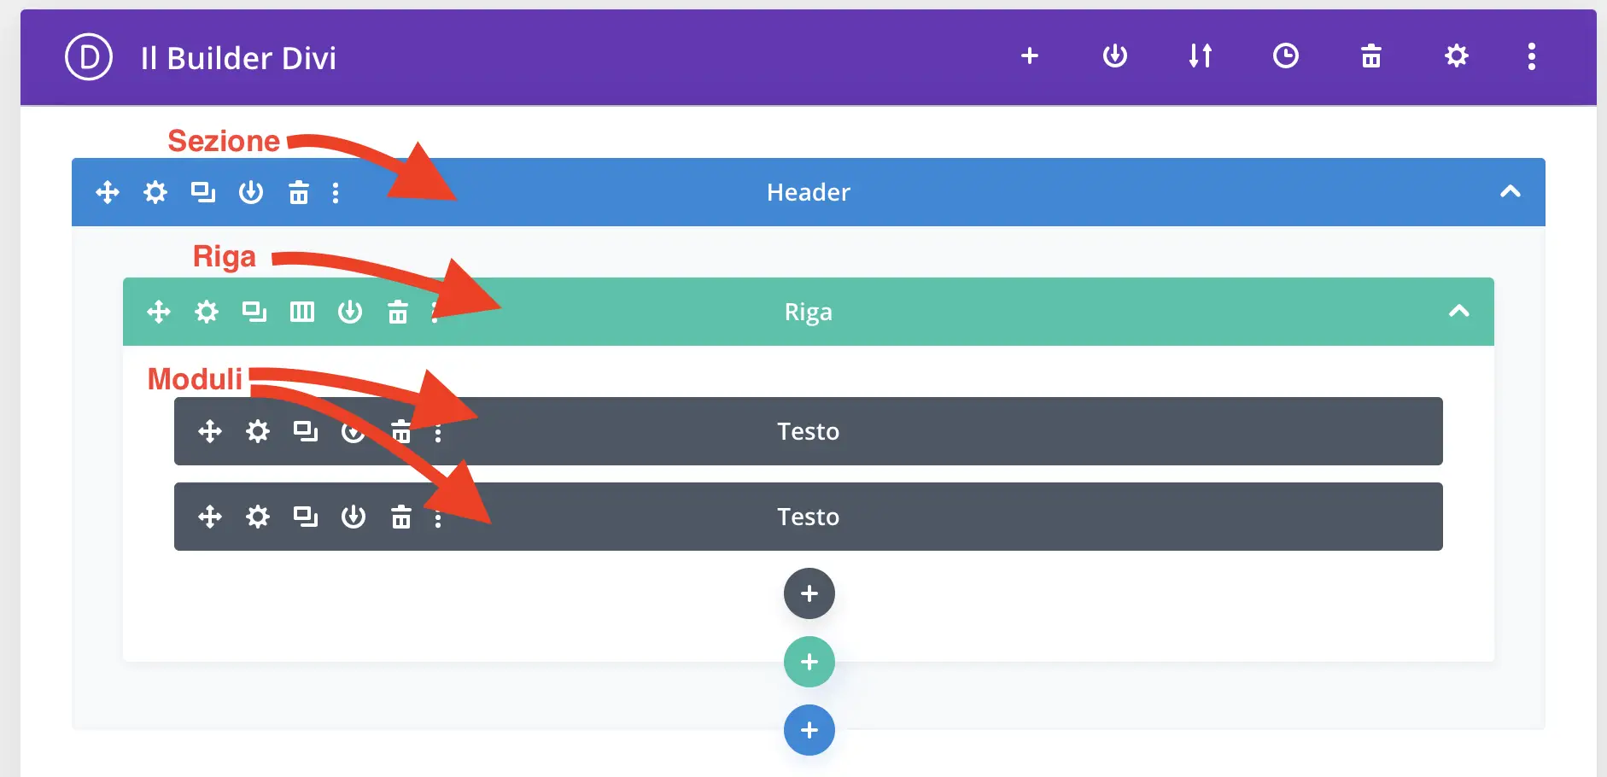Click the portability import/export arrows icon

[x=1200, y=56]
